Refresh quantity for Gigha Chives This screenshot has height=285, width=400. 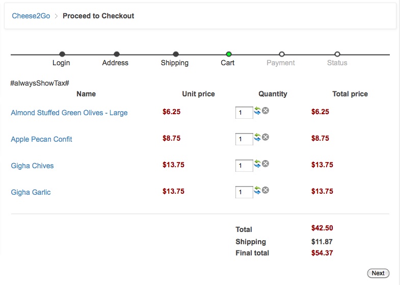coord(257,164)
